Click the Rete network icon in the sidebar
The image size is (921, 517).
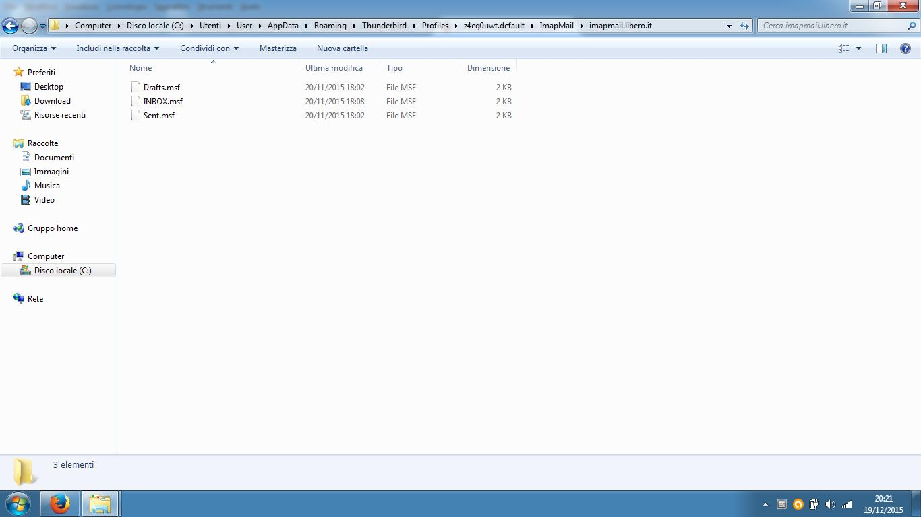19,298
